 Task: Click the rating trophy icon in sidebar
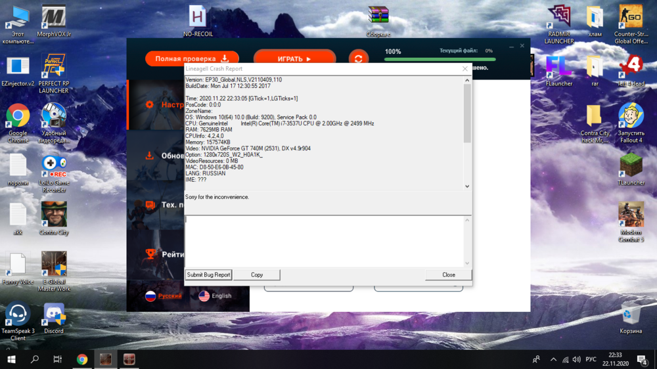click(x=150, y=254)
